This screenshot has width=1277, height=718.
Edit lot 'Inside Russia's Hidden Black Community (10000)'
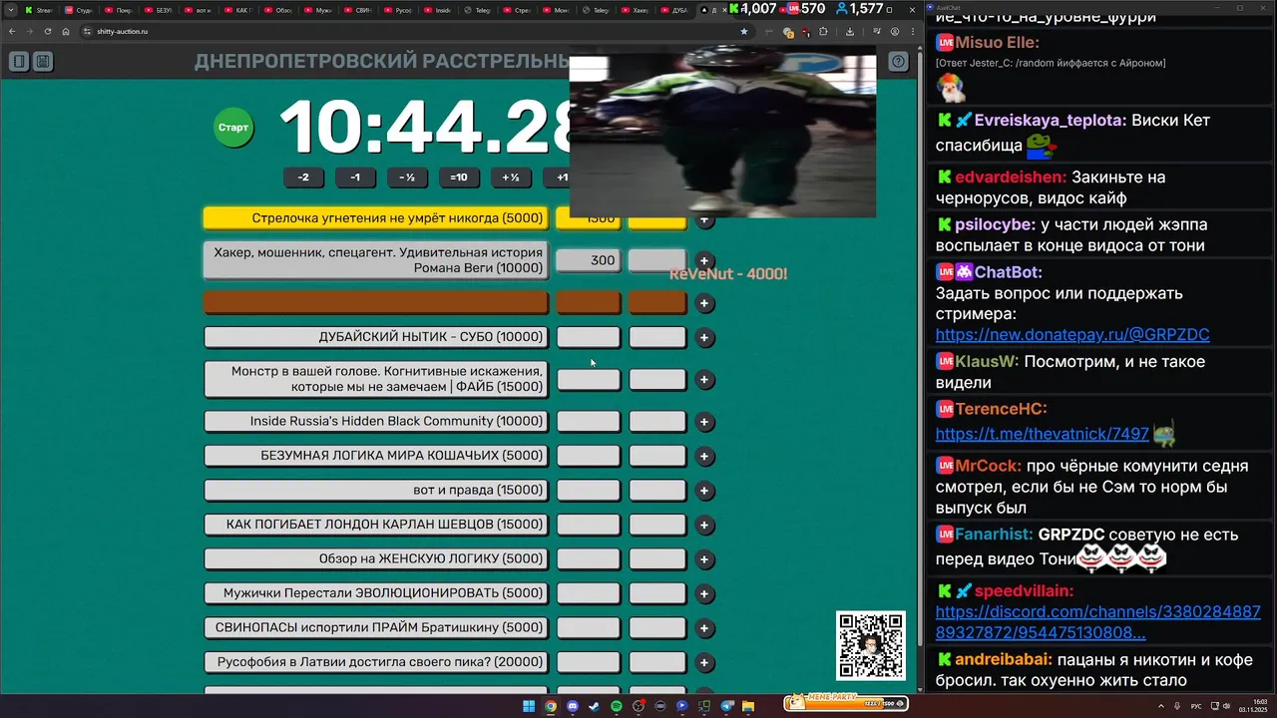pyautogui.click(x=376, y=422)
